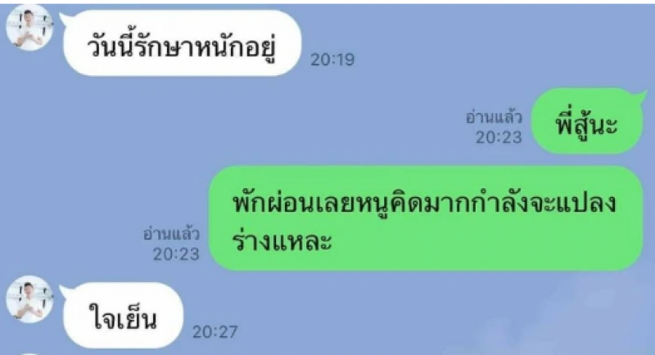Click empty chat background right of 20:19
This screenshot has width=655, height=355.
[x=481, y=46]
